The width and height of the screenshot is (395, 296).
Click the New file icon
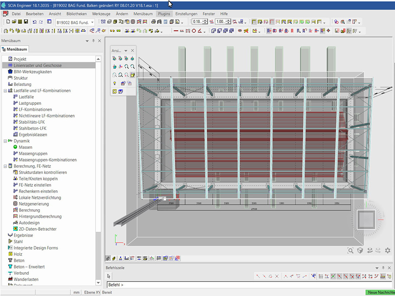point(8,22)
